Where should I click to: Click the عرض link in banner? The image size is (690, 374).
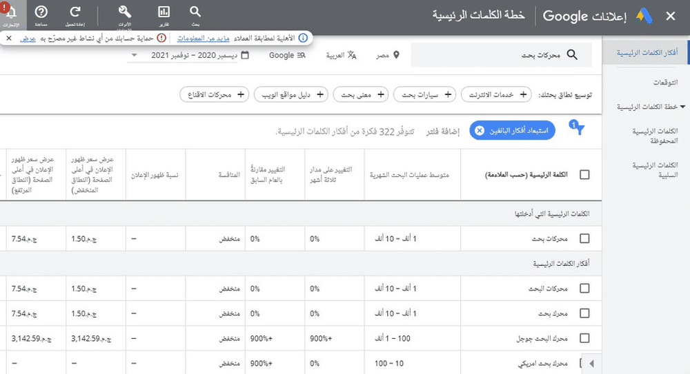coord(28,39)
